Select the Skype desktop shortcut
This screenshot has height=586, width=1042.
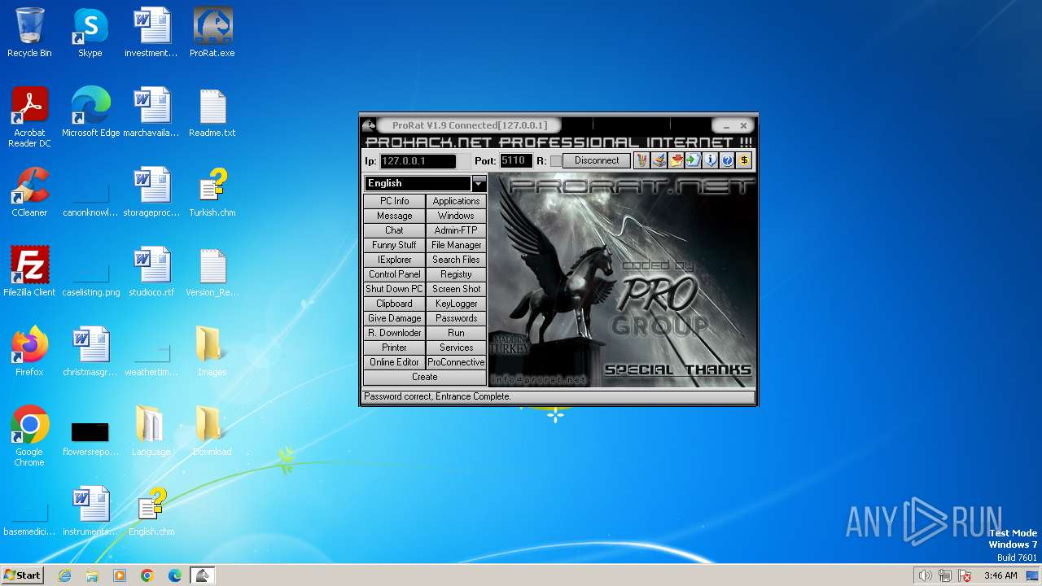[90, 33]
